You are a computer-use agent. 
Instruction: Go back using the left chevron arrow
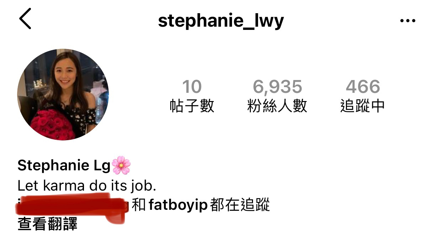pyautogui.click(x=25, y=18)
